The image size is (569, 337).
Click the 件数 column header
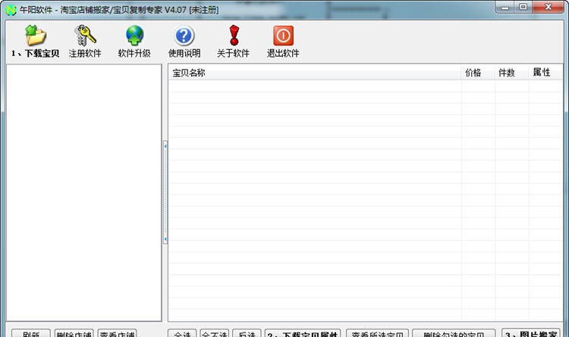click(511, 73)
